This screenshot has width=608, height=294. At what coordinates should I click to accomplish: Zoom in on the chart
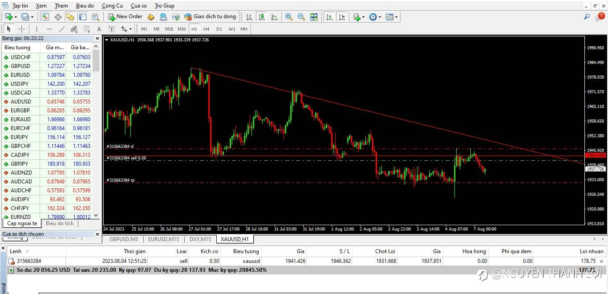point(289,17)
